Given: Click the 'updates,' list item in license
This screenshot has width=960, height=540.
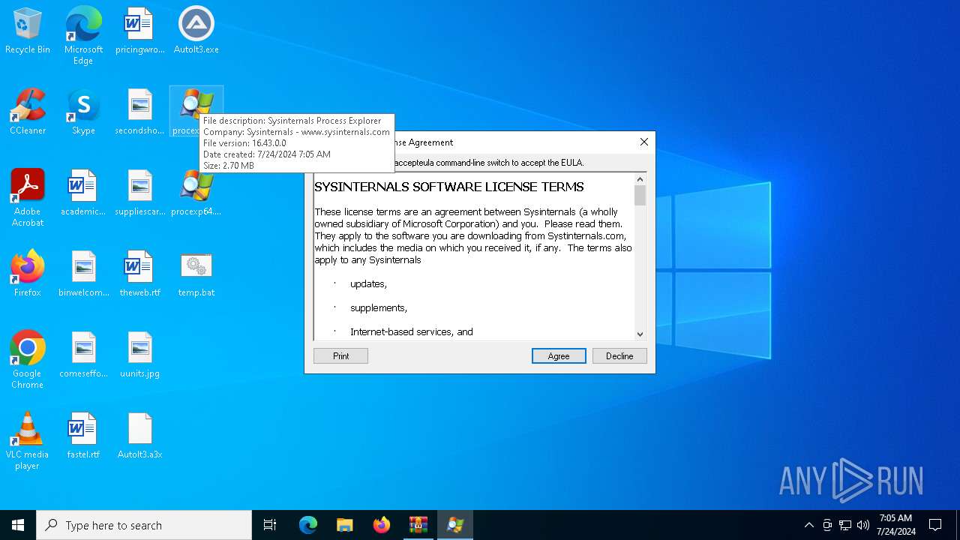Looking at the screenshot, I should pyautogui.click(x=368, y=284).
